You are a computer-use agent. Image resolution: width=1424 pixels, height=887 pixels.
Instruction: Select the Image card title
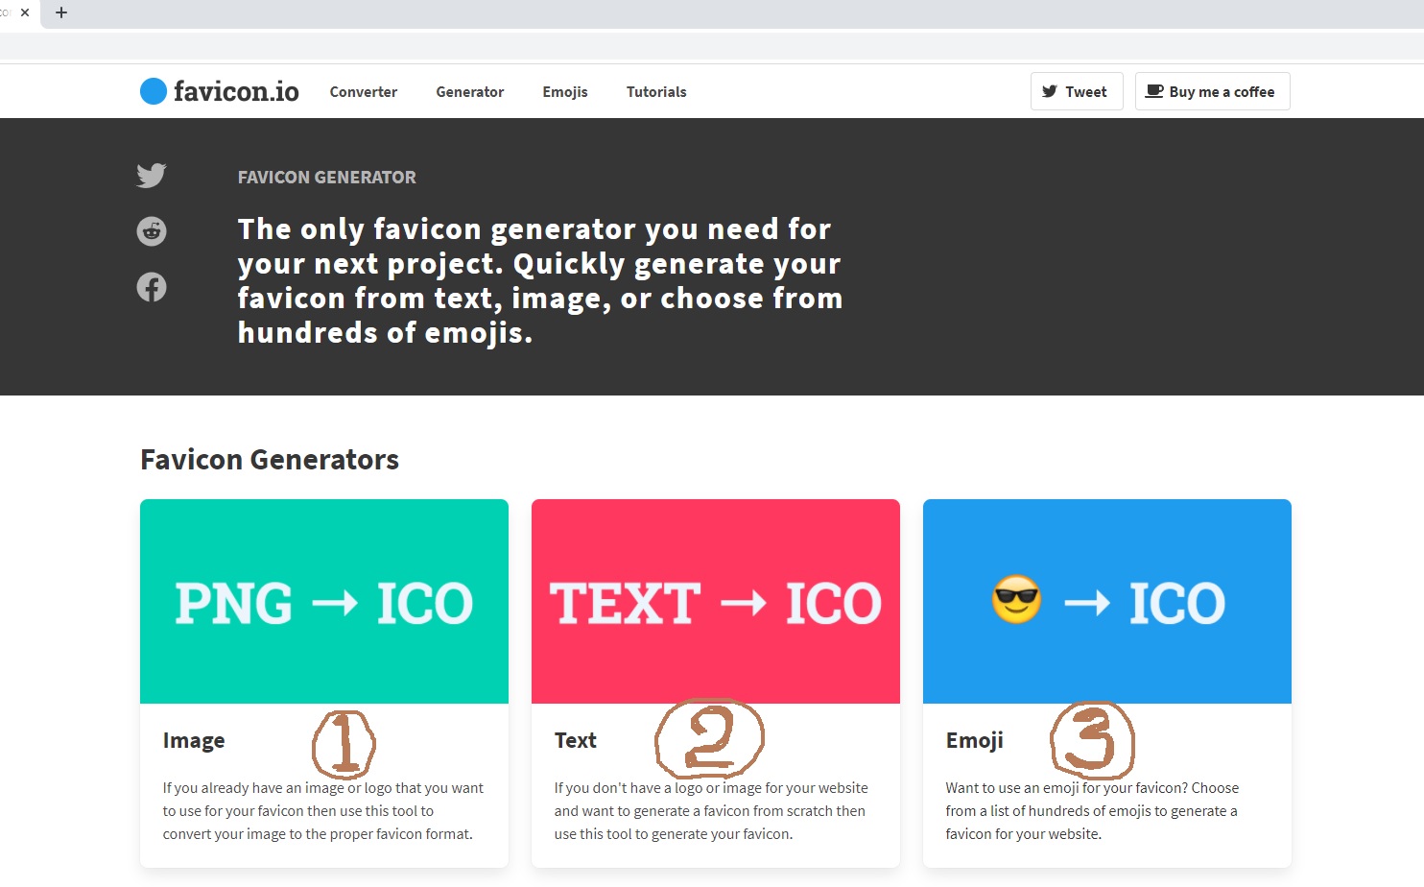coord(194,740)
